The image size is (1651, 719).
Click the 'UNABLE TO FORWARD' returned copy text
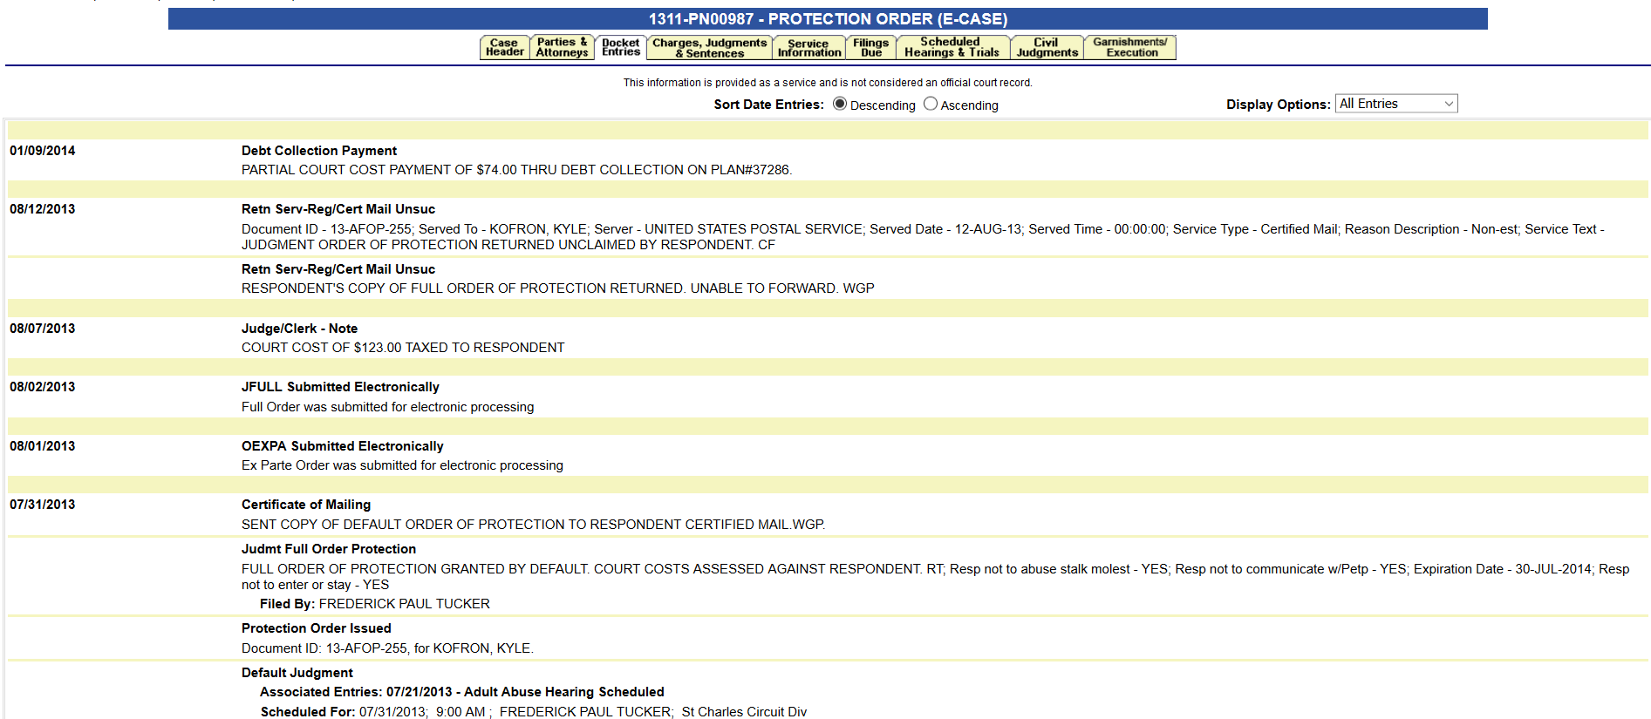[558, 288]
